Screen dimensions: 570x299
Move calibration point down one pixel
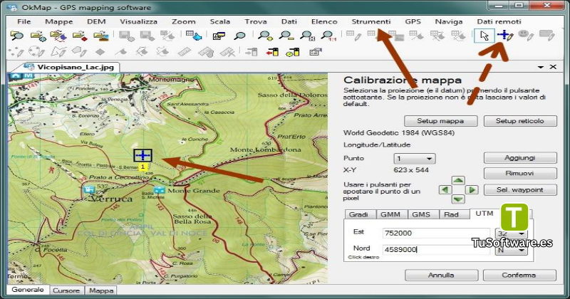pyautogui.click(x=458, y=199)
